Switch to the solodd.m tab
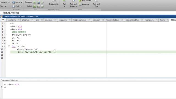This screenshot has width=176, height=99. click(x=63, y=20)
